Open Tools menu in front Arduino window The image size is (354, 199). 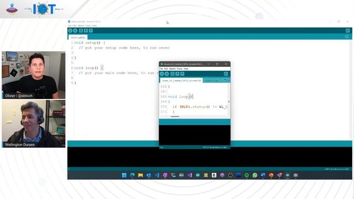point(179,69)
